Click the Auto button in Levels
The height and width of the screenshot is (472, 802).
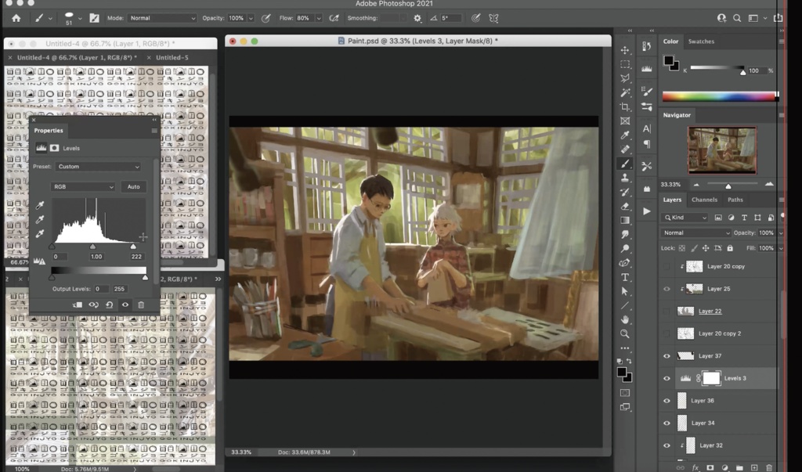[x=133, y=186]
